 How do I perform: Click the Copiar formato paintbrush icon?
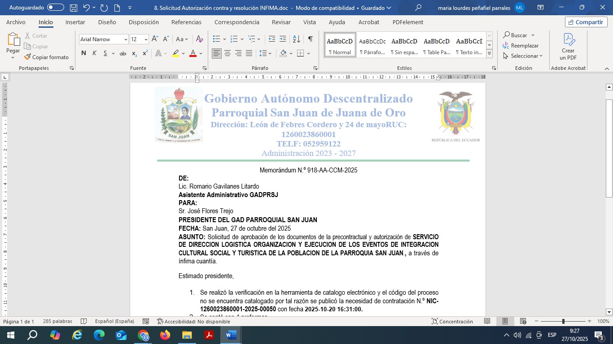[28, 57]
